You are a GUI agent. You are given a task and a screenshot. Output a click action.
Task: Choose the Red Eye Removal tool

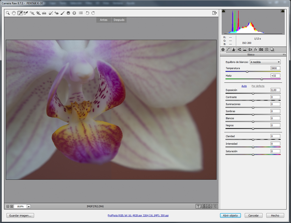[x=57, y=13]
